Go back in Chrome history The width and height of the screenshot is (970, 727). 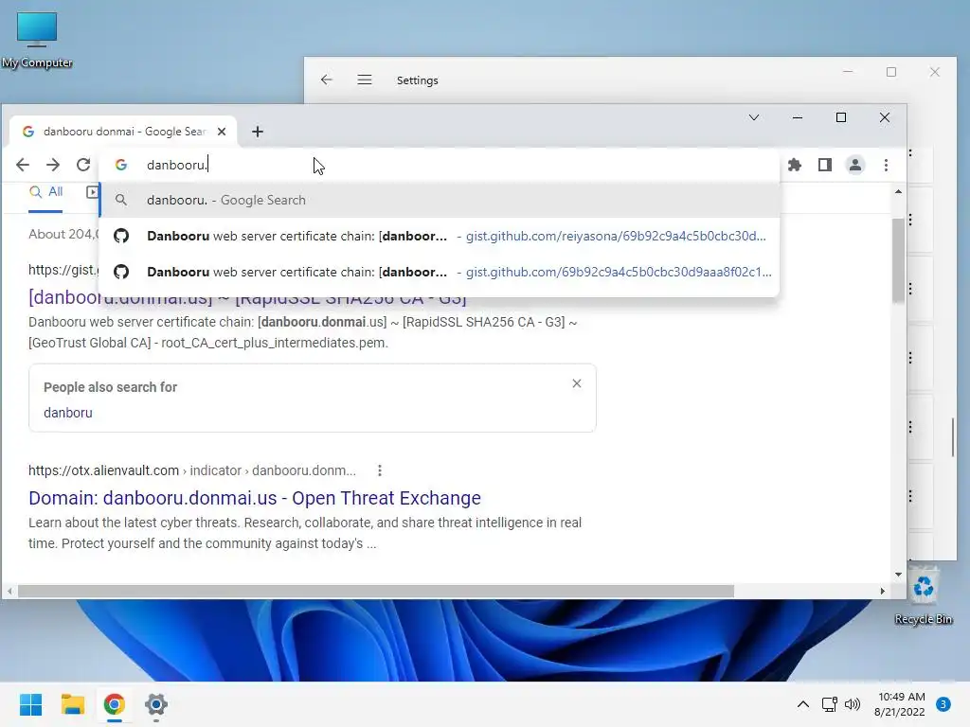tap(23, 165)
